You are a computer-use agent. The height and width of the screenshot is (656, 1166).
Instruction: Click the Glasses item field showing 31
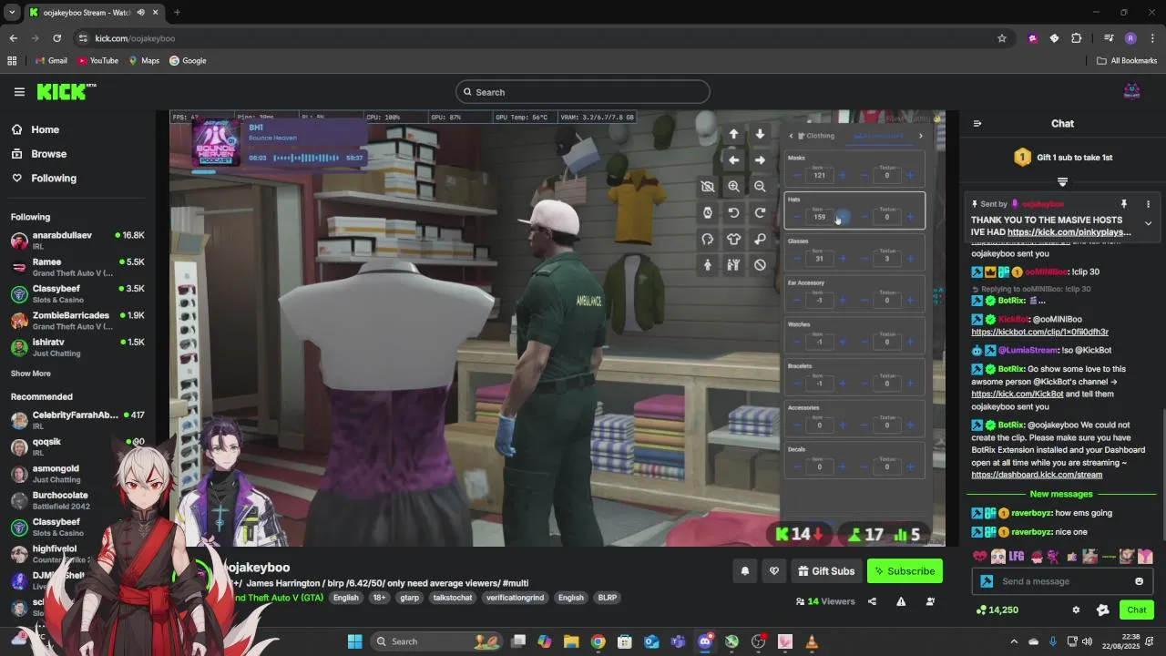820,259
